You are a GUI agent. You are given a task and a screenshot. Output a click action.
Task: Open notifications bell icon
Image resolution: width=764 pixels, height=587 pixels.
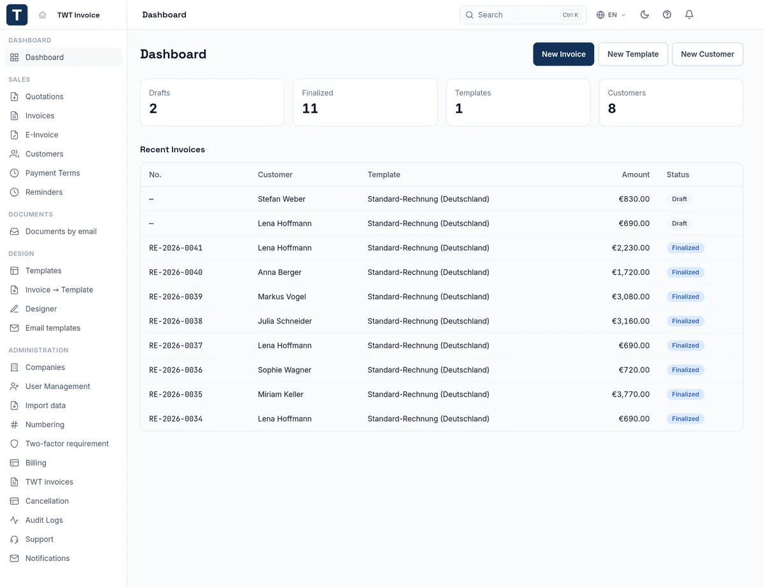click(x=689, y=15)
